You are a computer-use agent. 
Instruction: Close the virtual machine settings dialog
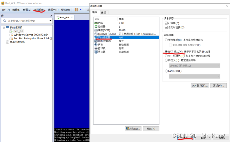click(x=227, y=6)
